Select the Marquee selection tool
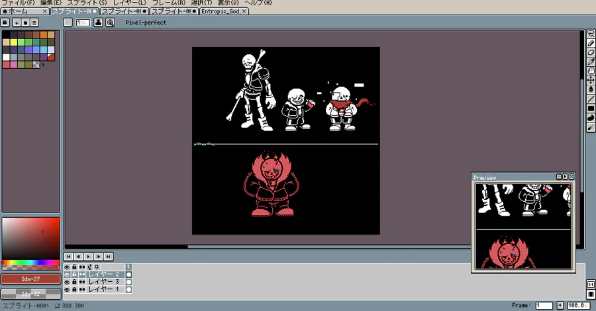 [591, 34]
